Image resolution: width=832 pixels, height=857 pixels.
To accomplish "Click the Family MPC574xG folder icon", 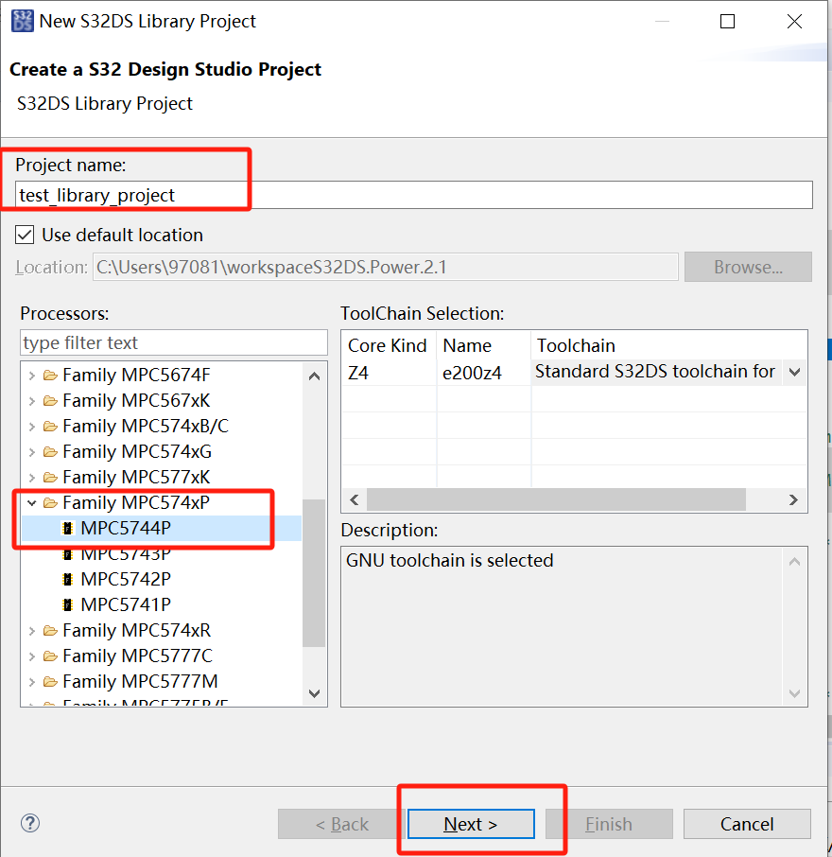I will tap(50, 452).
